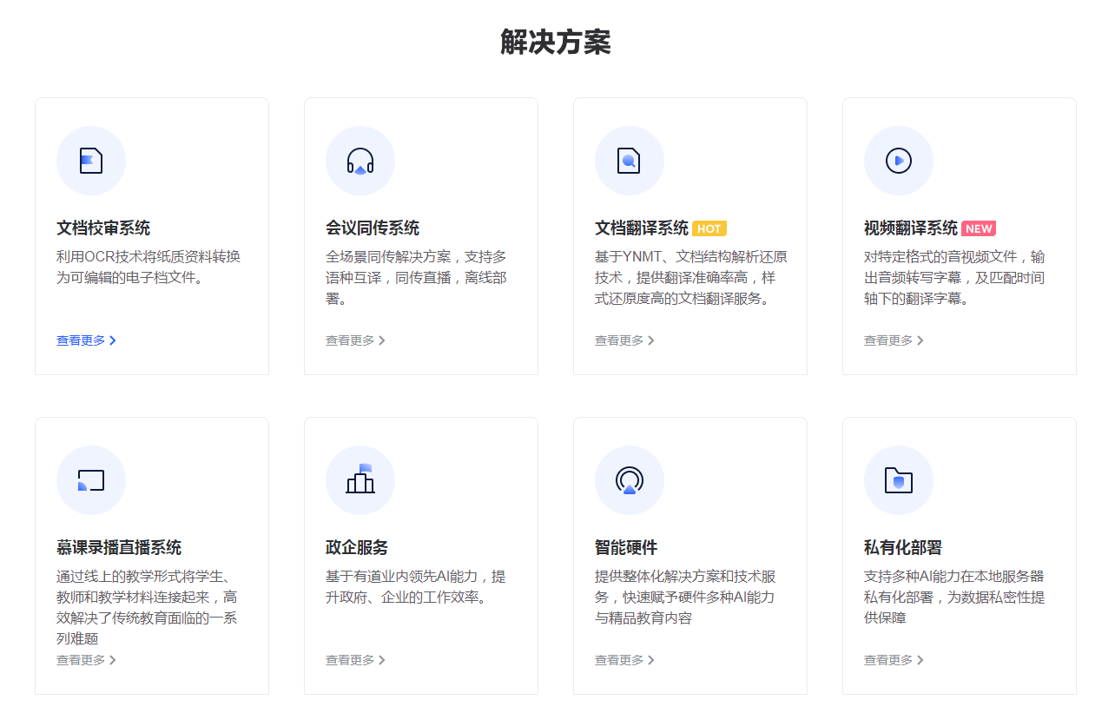Viewport: 1115px width, 720px height.
Task: Click the 慕课录播直播系统 title
Action: 119,548
